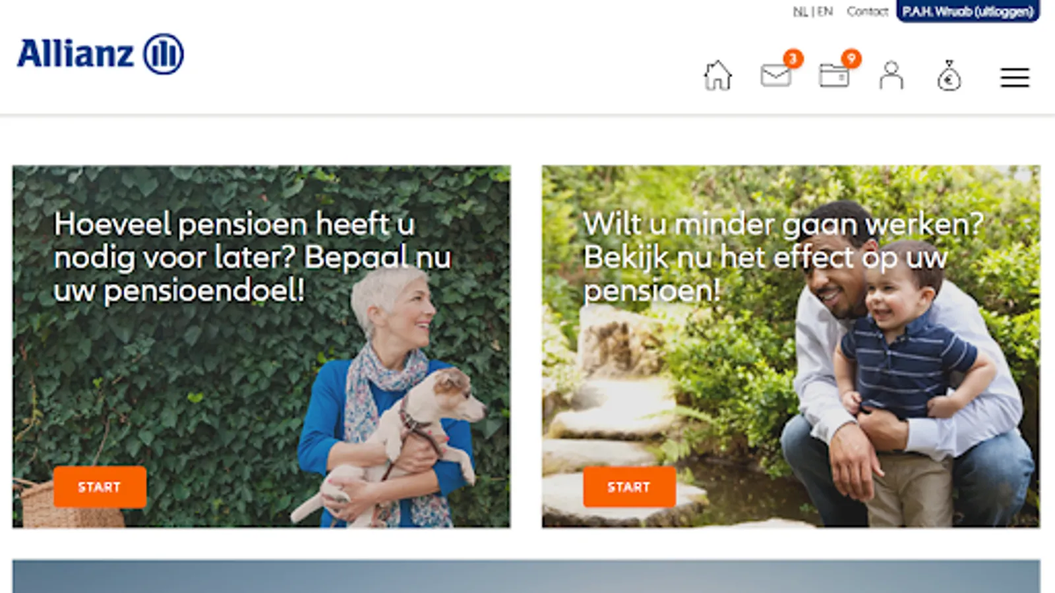The image size is (1055, 593).
Task: Click the 'Hoeveel pensioen heeft u nodig' heading
Action: 253,257
